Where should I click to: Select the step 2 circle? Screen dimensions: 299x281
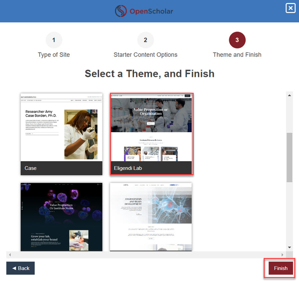point(146,40)
